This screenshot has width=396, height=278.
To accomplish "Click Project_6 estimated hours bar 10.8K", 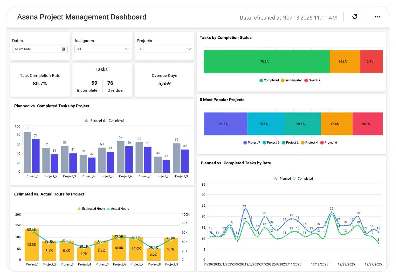I will pyautogui.click(x=119, y=248).
